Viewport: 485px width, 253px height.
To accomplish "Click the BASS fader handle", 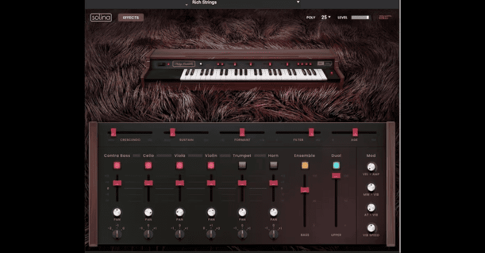I will tap(305, 190).
